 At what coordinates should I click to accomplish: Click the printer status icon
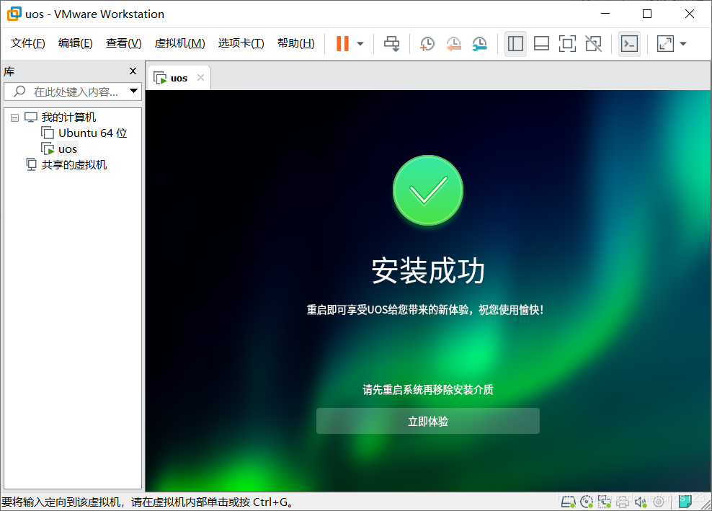623,502
